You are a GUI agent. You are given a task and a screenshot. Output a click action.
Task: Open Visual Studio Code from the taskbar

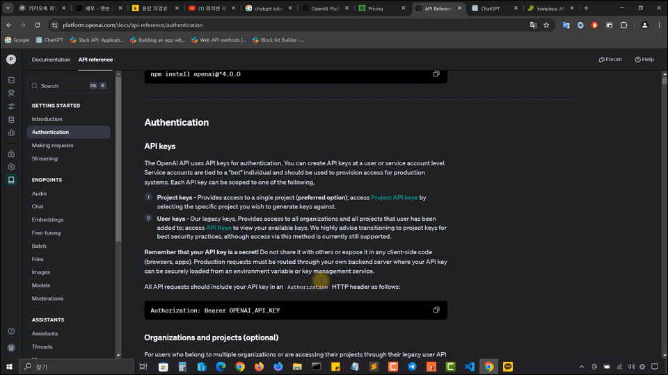[470, 367]
